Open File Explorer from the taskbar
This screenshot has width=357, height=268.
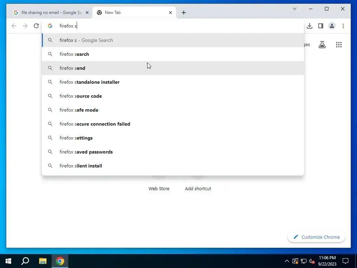(43, 261)
